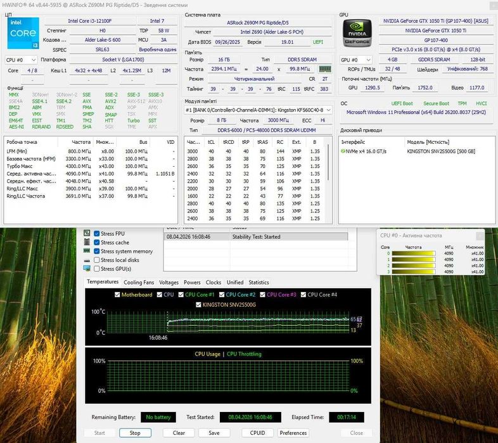Viewport: 498px width, 443px height.
Task: Click the Elapsed Time field 00:17:14
Action: [x=347, y=417]
